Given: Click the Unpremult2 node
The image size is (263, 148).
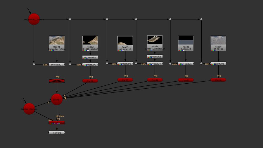Looking at the screenshot, I should click(x=155, y=56).
